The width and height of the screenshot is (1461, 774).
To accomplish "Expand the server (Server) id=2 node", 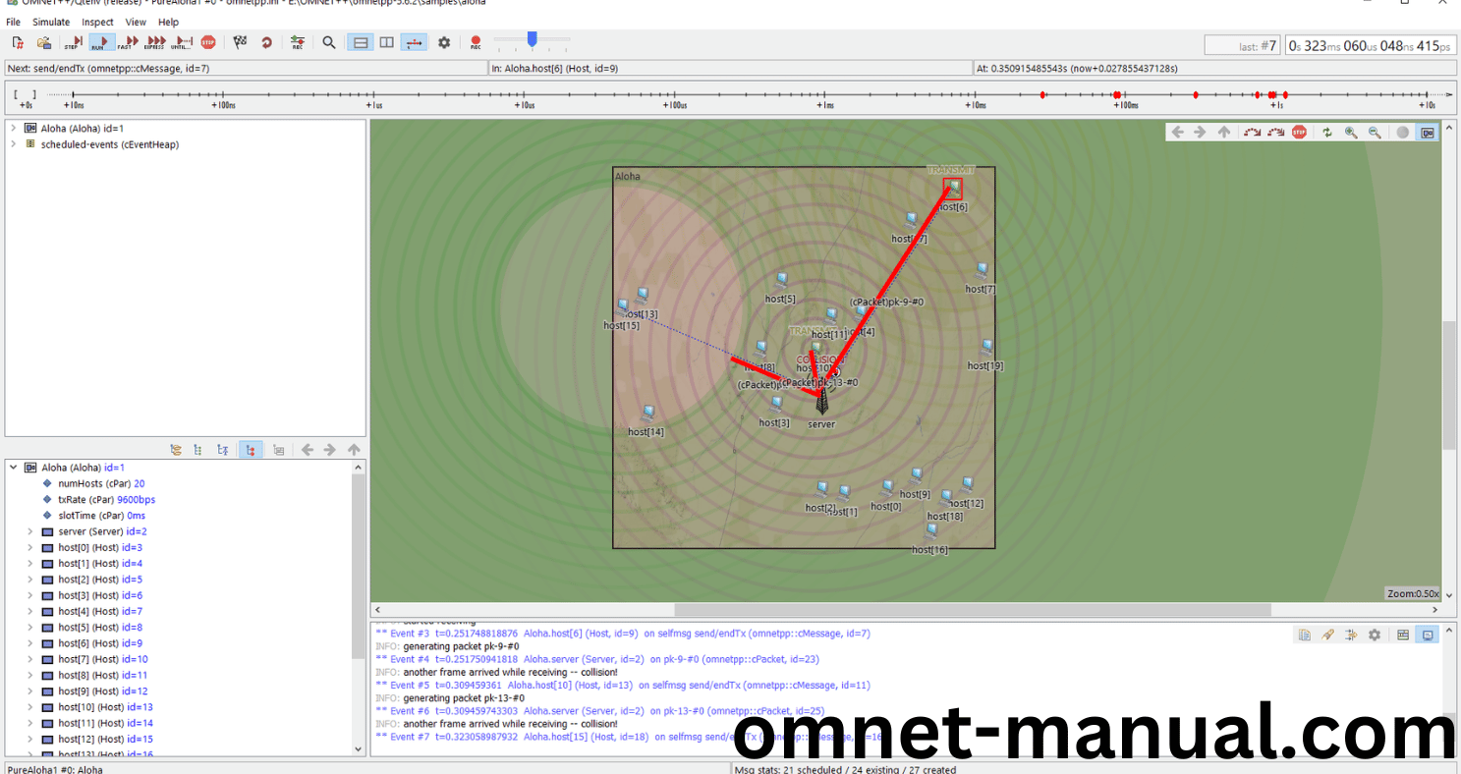I will click(30, 531).
